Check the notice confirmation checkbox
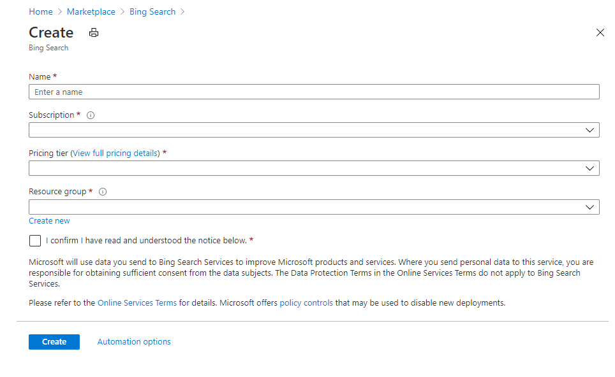Image resolution: width=615 pixels, height=377 pixels. pos(34,240)
